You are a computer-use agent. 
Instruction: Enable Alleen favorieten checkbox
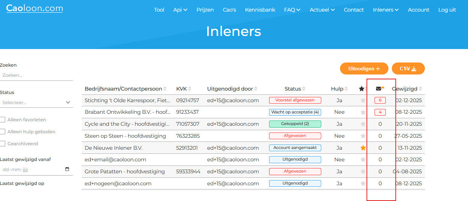coord(3,120)
